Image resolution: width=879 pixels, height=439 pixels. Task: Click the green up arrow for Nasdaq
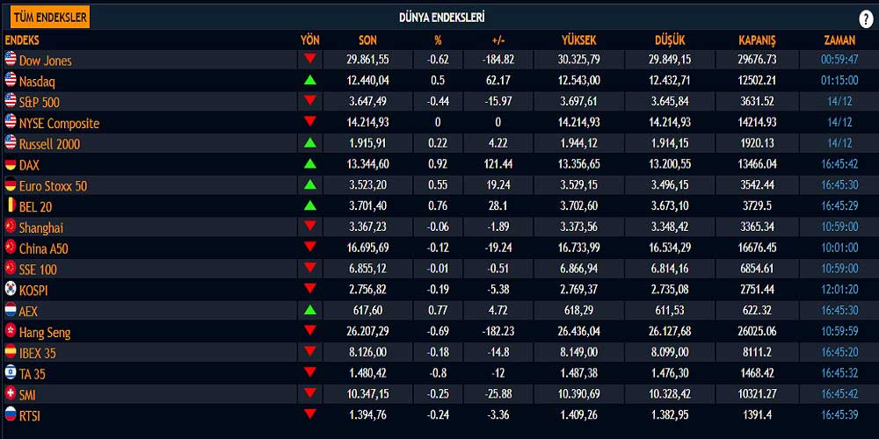pyautogui.click(x=310, y=80)
